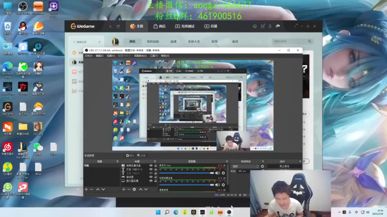Open the OBS View menu
This screenshot has height=217, width=387.
(x=111, y=56)
